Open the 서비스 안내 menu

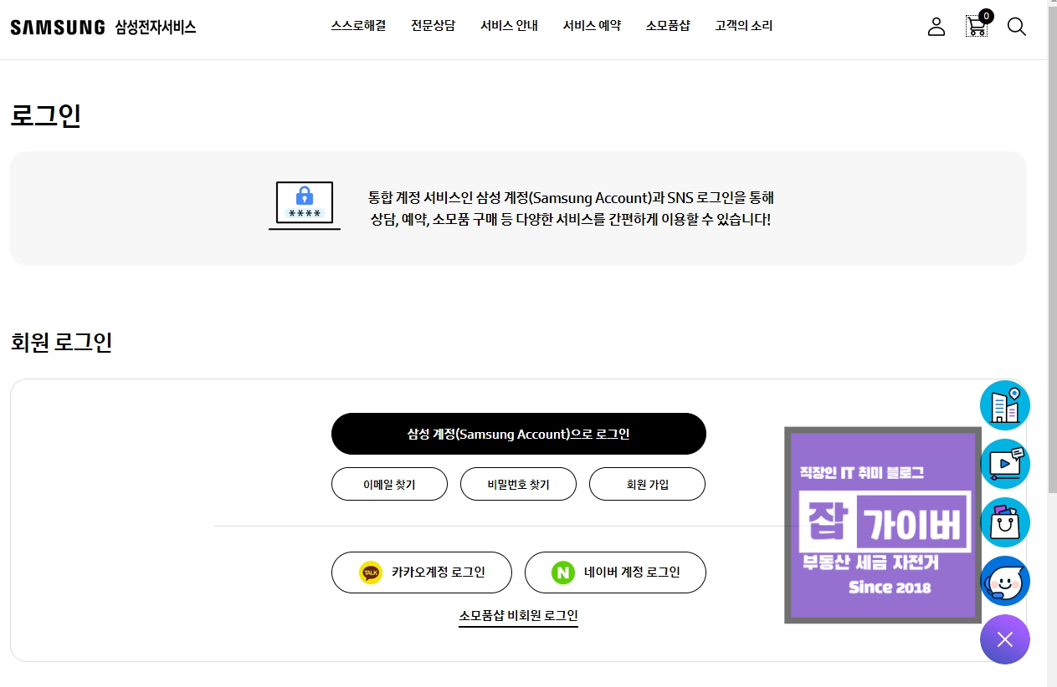coord(509,26)
